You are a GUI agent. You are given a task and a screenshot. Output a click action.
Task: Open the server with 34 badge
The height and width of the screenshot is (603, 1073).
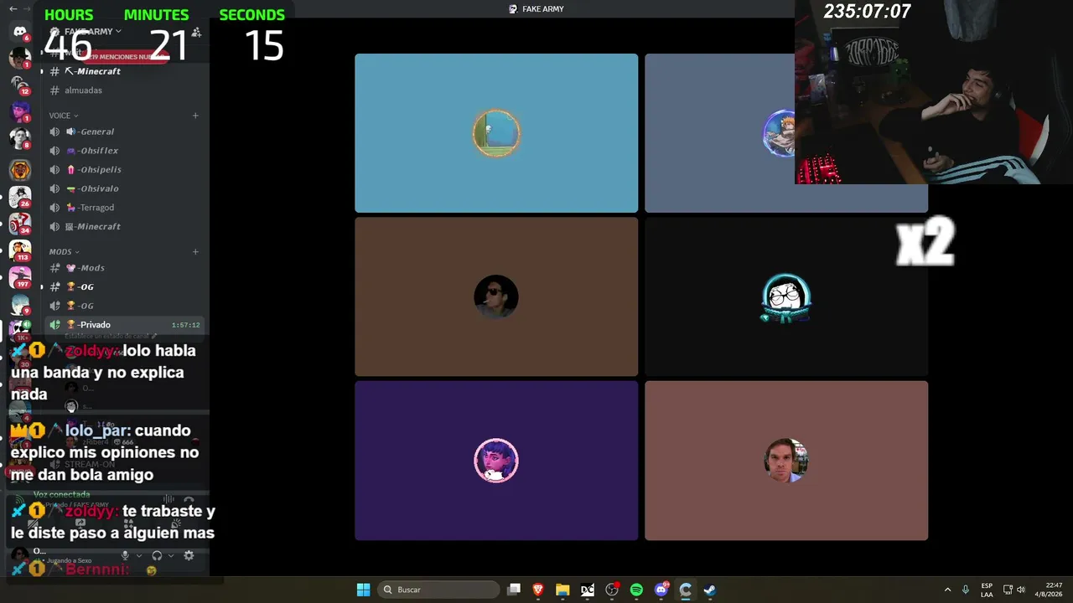point(20,223)
